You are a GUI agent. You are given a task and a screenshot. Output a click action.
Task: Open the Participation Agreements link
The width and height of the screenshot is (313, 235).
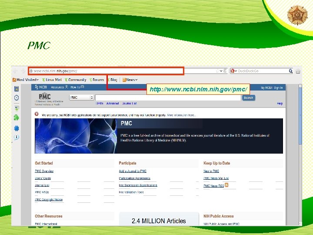click(x=134, y=178)
